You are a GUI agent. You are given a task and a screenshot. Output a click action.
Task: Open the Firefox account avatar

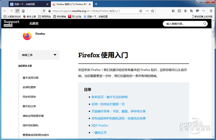click(x=185, y=11)
